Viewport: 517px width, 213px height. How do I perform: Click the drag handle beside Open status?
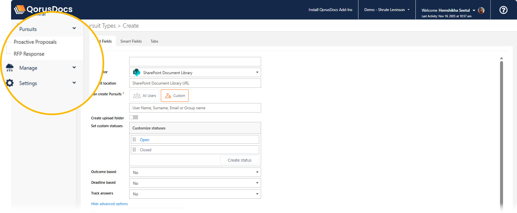point(134,140)
